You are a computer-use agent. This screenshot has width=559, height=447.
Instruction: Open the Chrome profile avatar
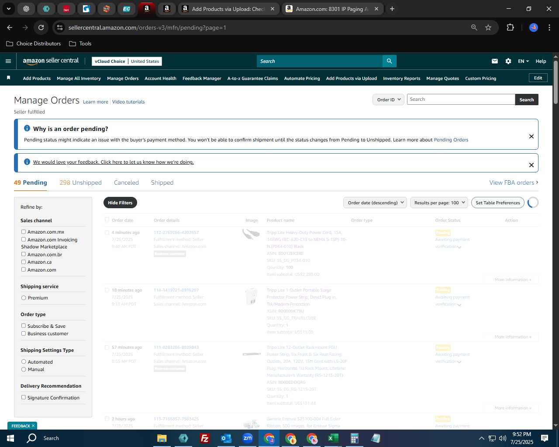click(534, 28)
